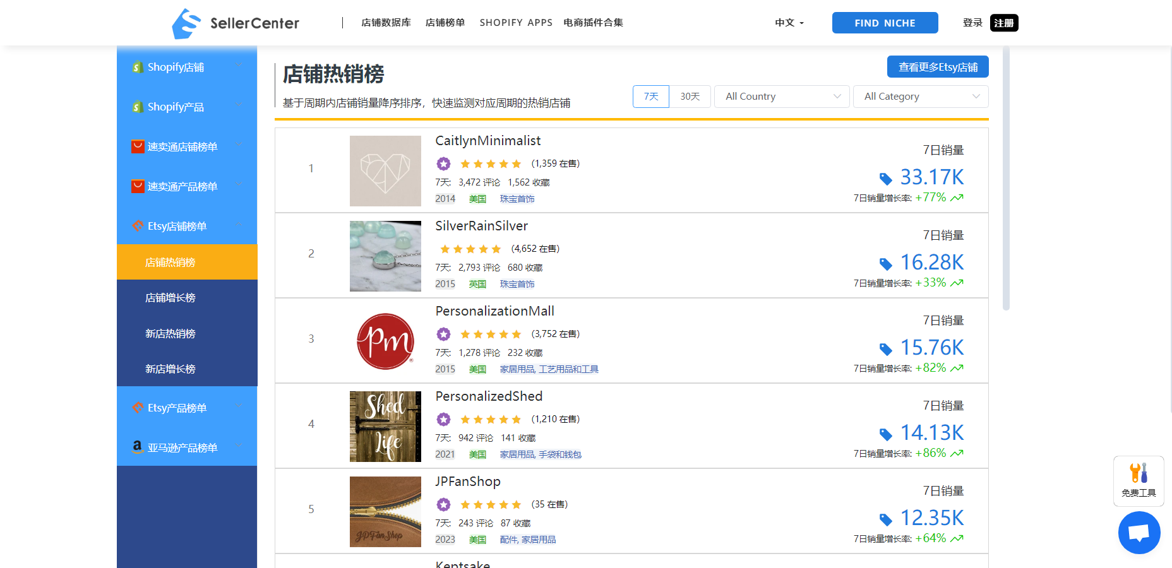
Task: Open the 中文 language dropdown
Action: tap(789, 23)
